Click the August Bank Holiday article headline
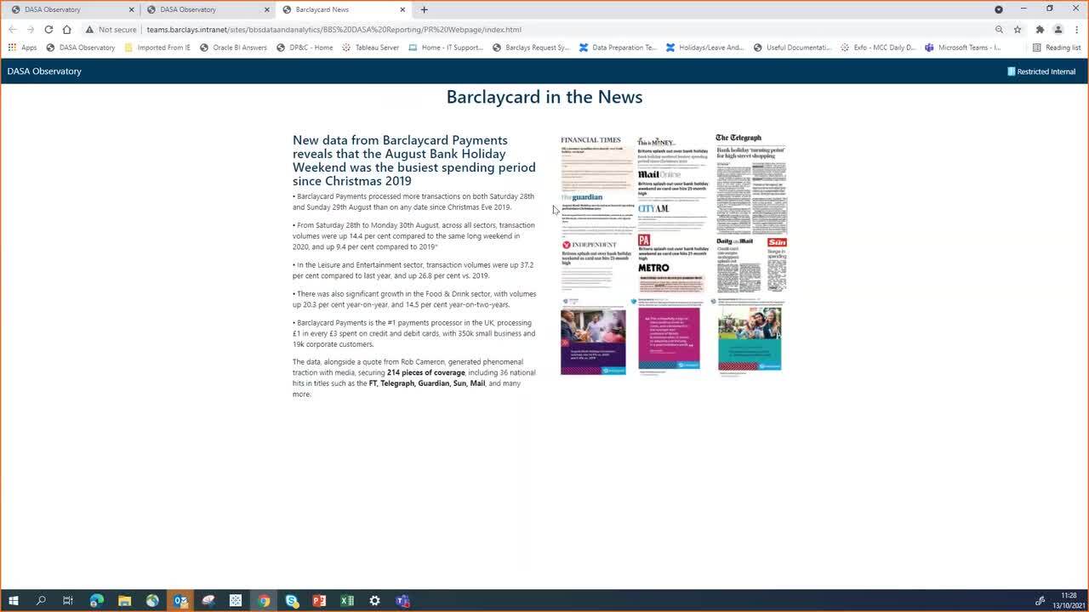1089x612 pixels. [x=414, y=161]
